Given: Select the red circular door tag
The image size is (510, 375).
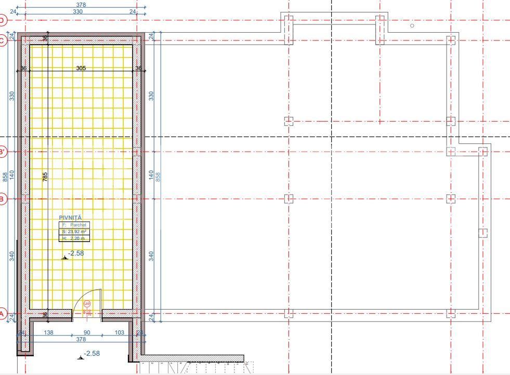Looking at the screenshot, I should [x=87, y=303].
